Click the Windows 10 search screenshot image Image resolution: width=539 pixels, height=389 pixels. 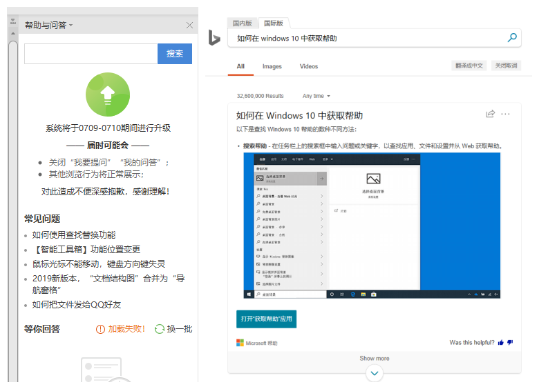[372, 226]
